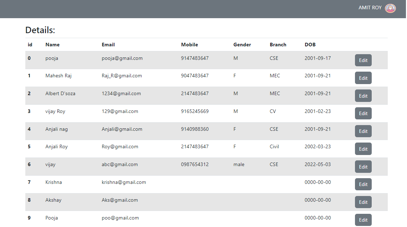
Task: Click the name Akshay
Action: pos(53,200)
